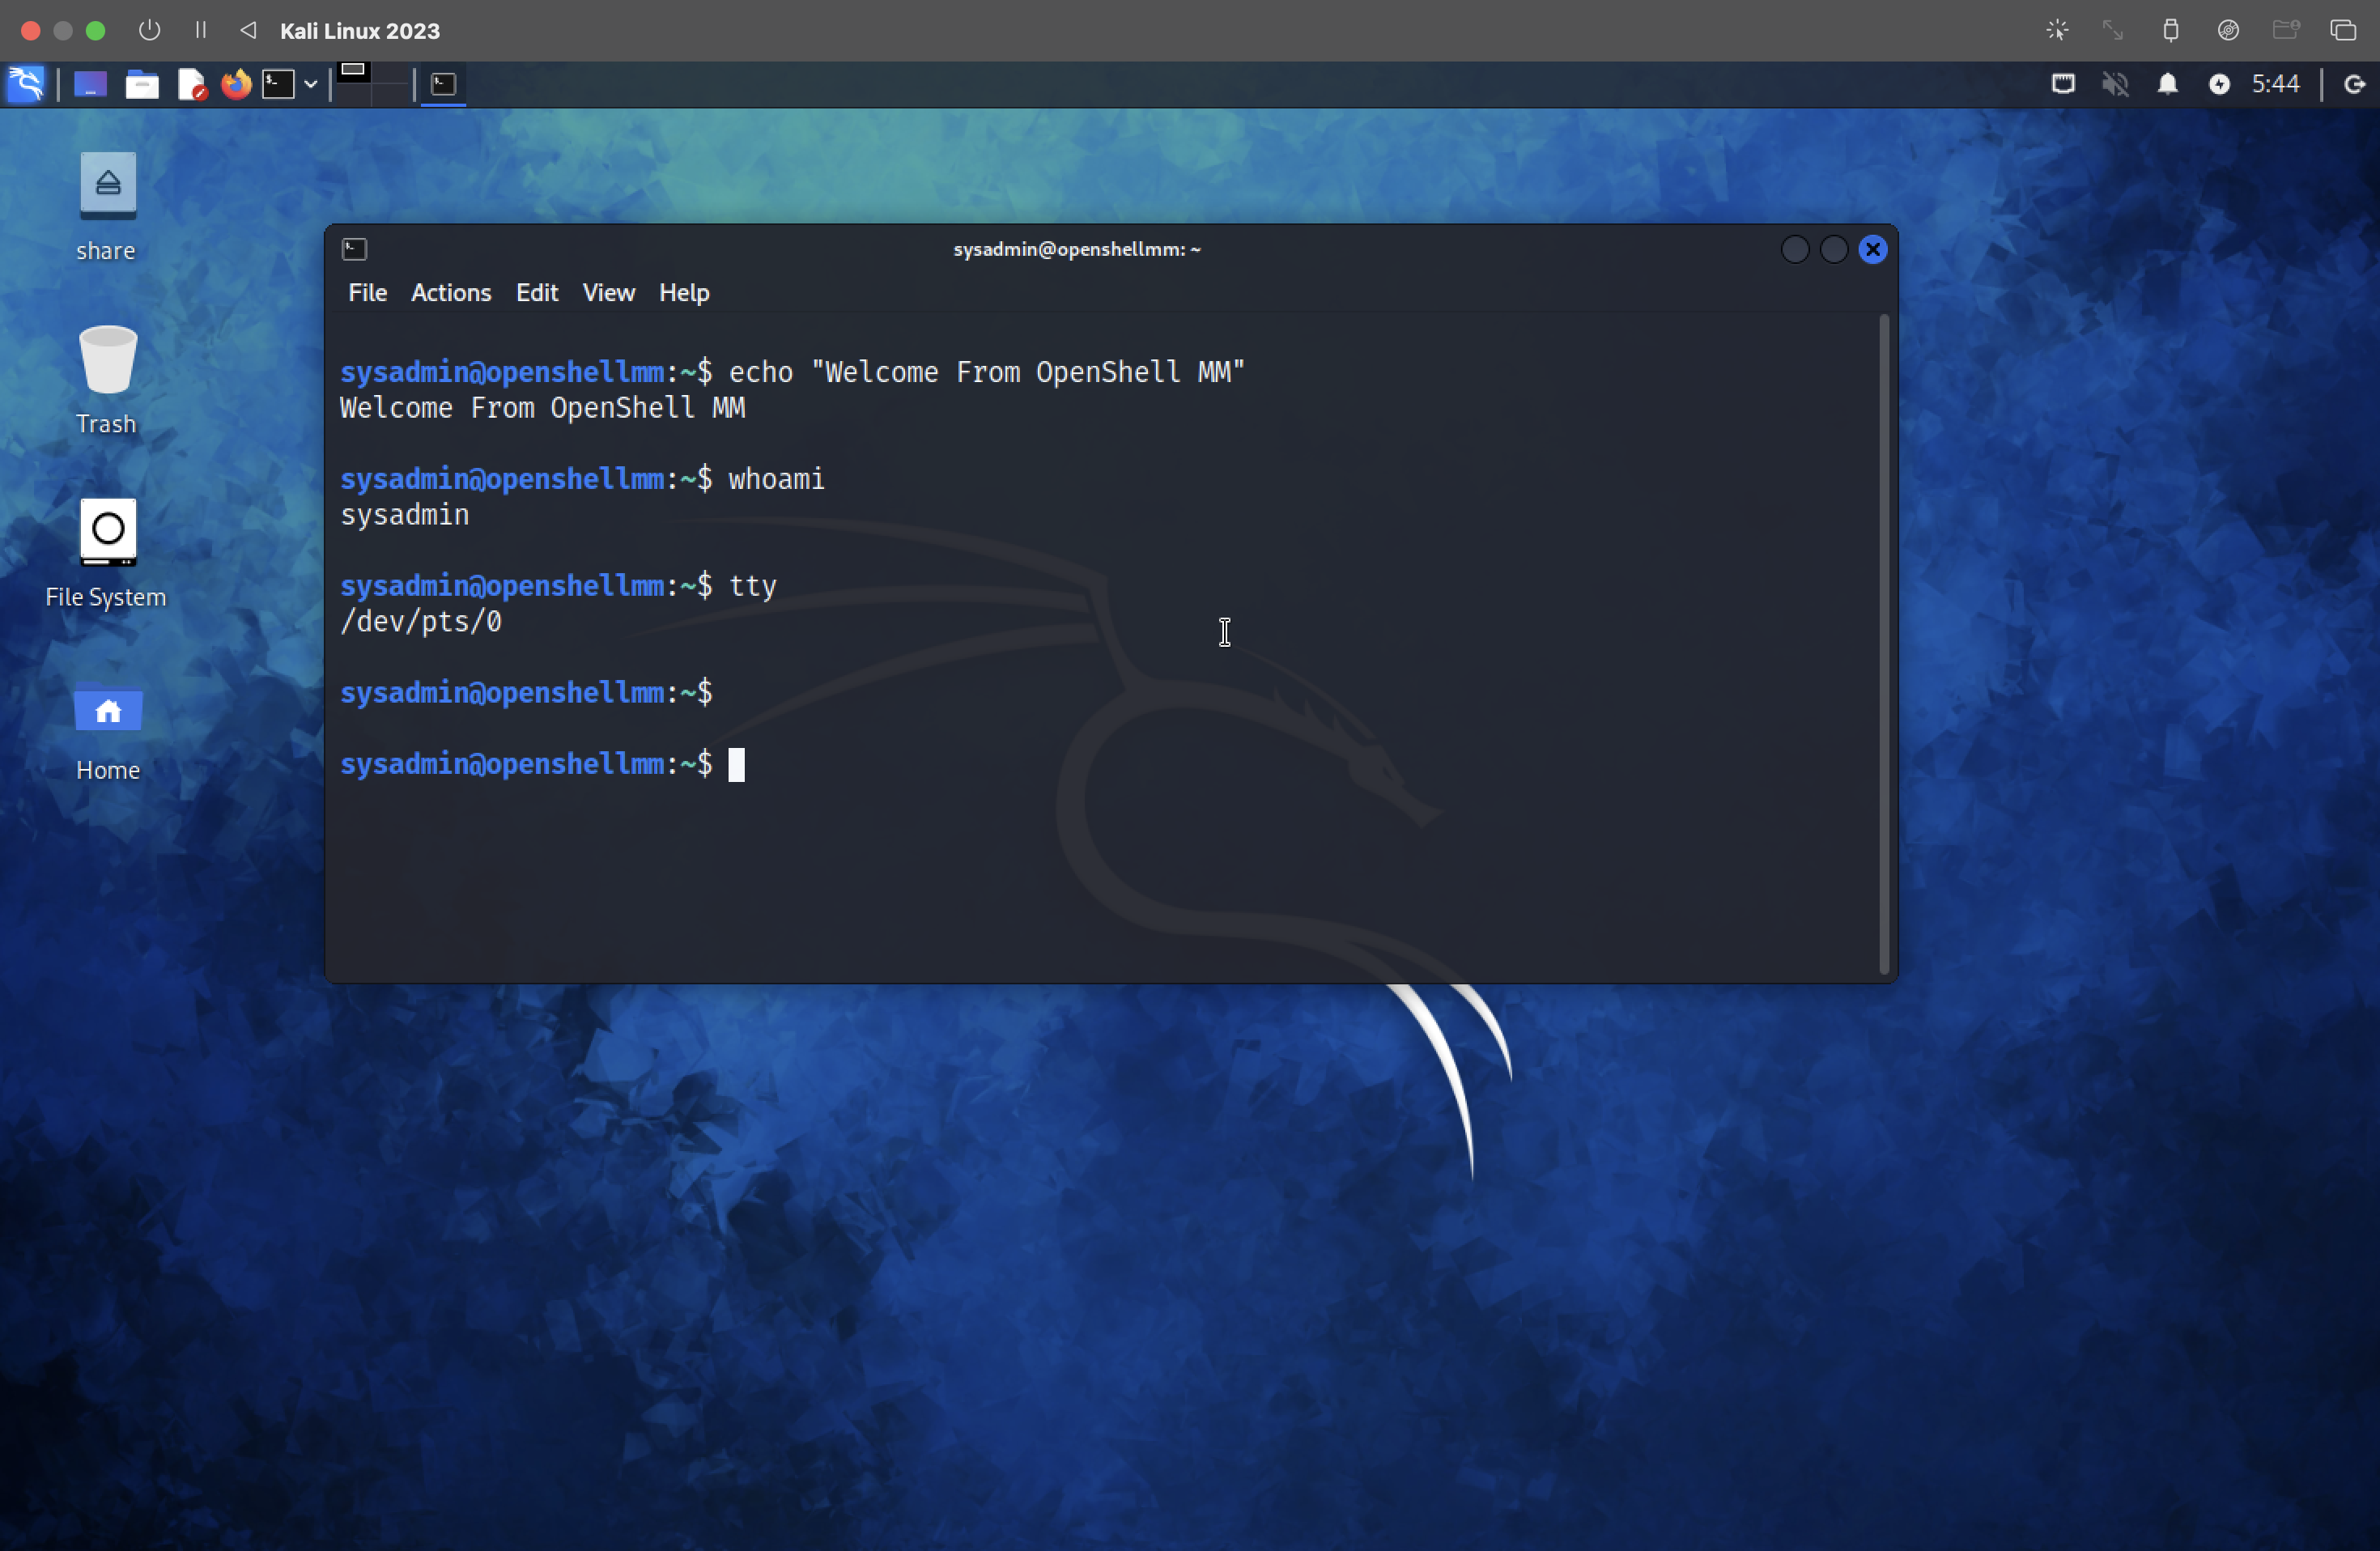Click the show desktop panel icon
The image size is (2380, 1551).
(90, 84)
